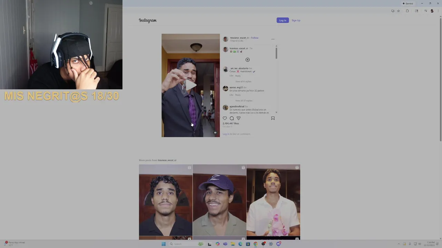Load more comments with the plus circle

248,60
